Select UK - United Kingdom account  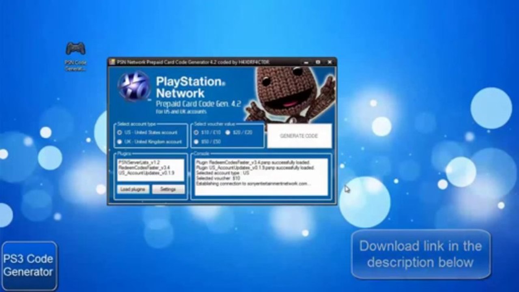click(x=150, y=142)
